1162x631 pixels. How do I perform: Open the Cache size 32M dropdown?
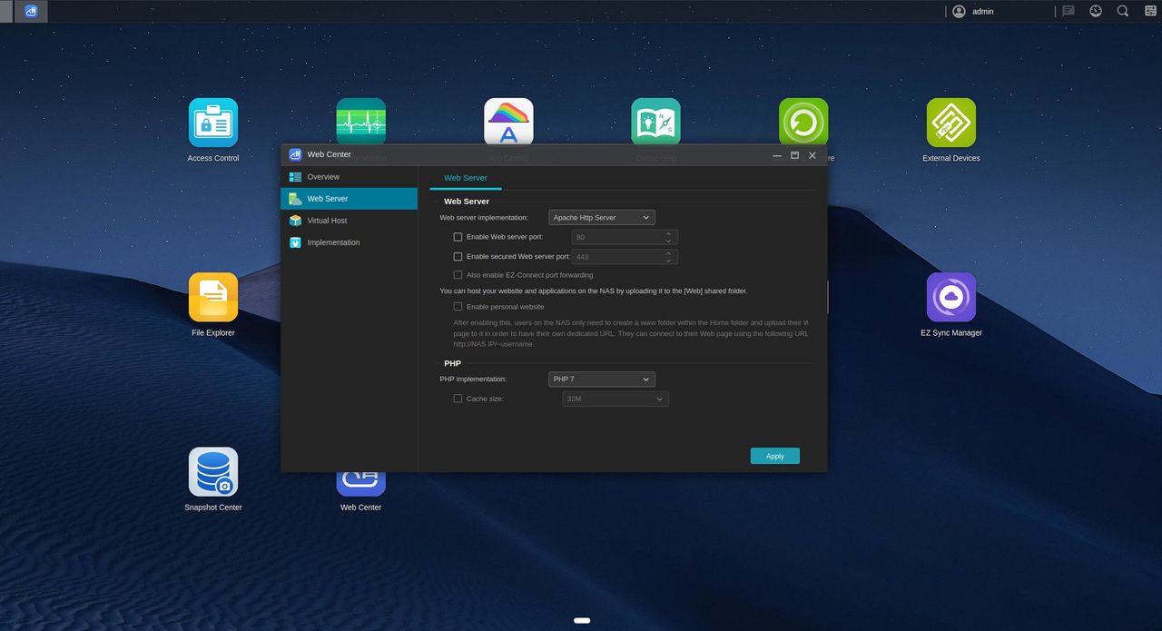pos(615,399)
